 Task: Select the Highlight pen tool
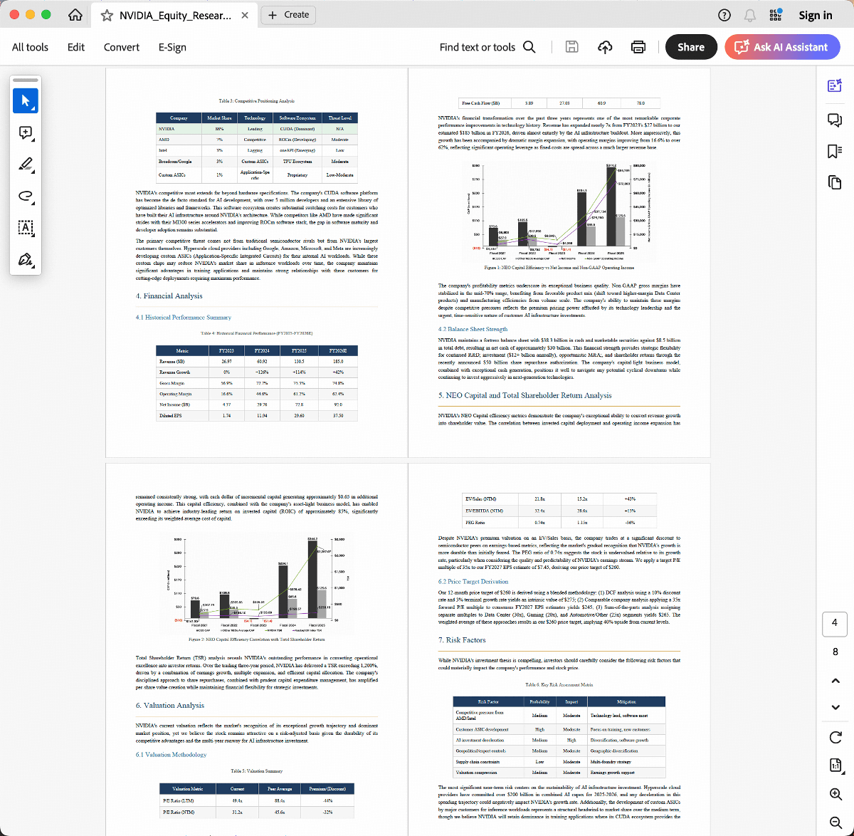tap(26, 164)
